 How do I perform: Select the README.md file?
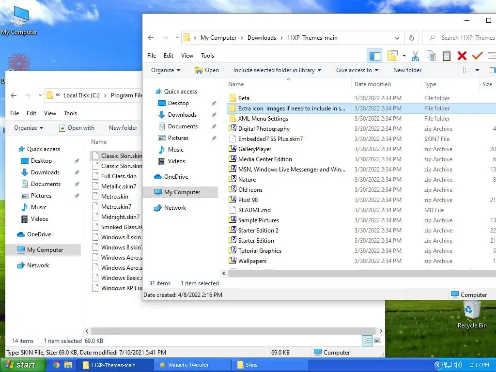(x=254, y=210)
